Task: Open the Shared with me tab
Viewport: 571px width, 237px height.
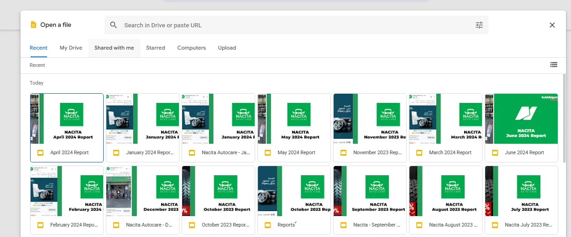Action: click(114, 48)
